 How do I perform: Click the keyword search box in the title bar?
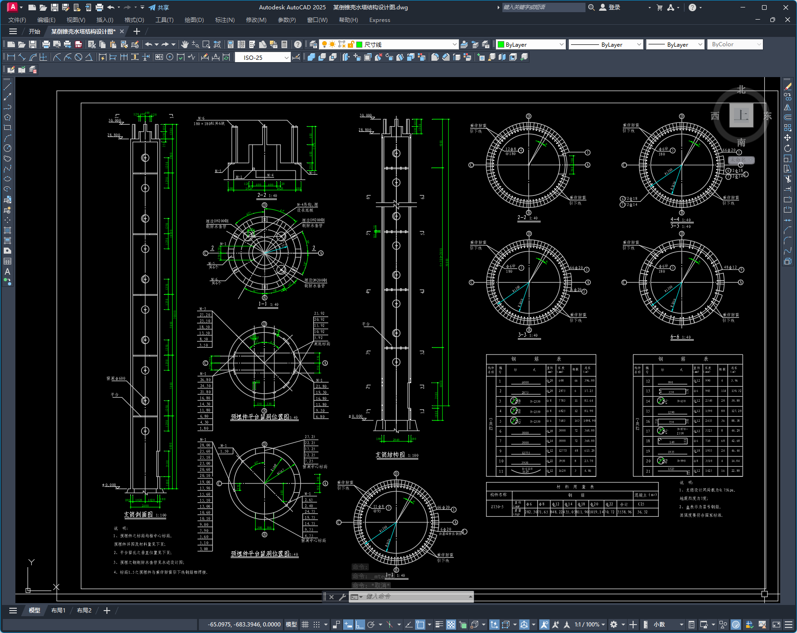(543, 7)
